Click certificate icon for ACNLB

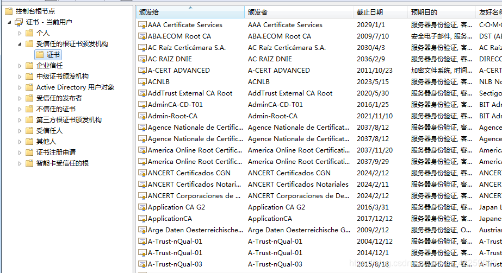pos(142,82)
